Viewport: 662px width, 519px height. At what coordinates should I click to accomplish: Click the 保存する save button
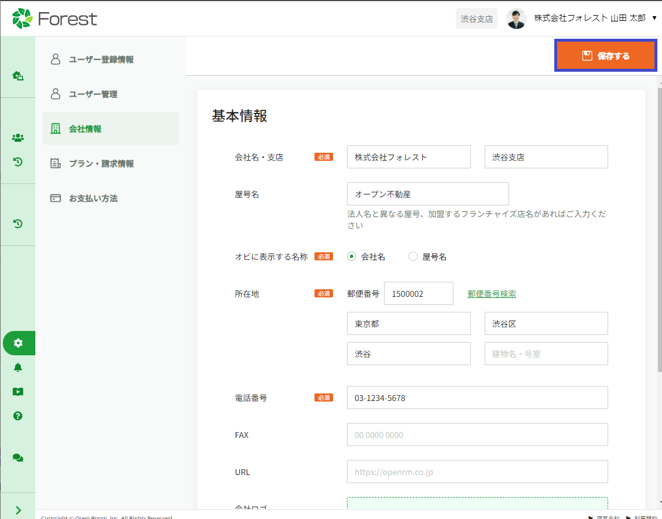point(605,56)
